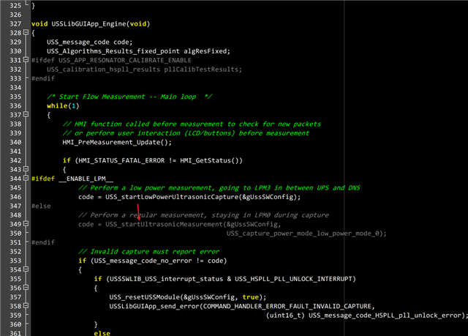Click USS_APP_RESONATOR_CALIBRATE_ENABLE macro name

click(125, 60)
